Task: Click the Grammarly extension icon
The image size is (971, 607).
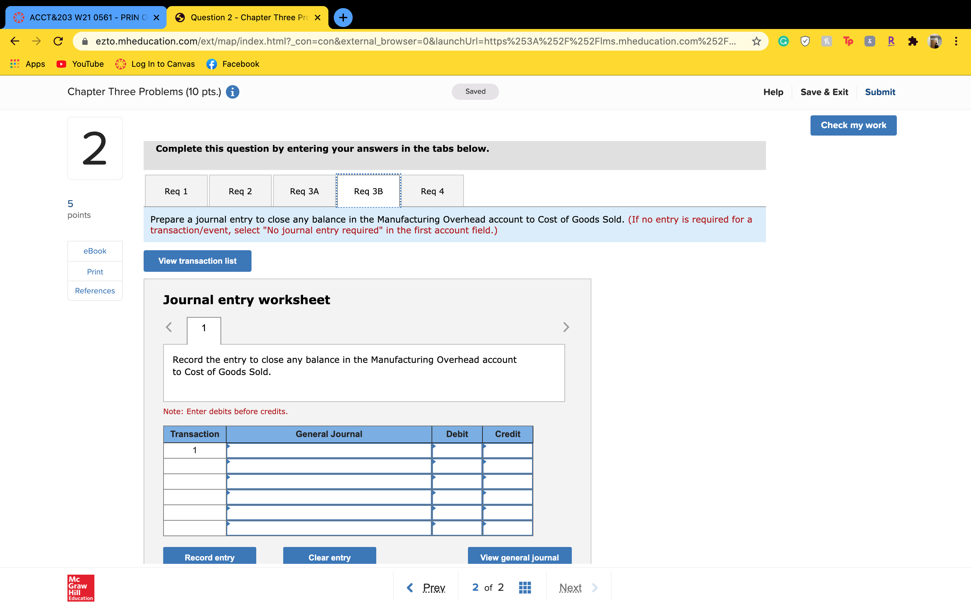Action: click(x=783, y=41)
